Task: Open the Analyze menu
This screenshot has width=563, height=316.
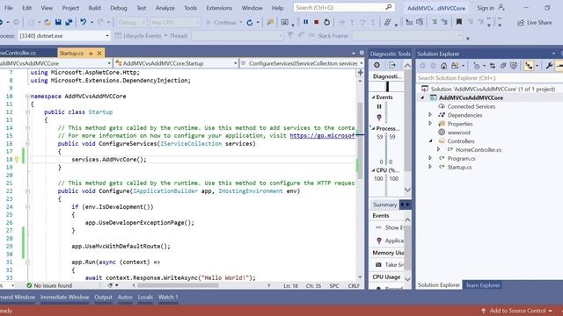Action: (x=165, y=8)
